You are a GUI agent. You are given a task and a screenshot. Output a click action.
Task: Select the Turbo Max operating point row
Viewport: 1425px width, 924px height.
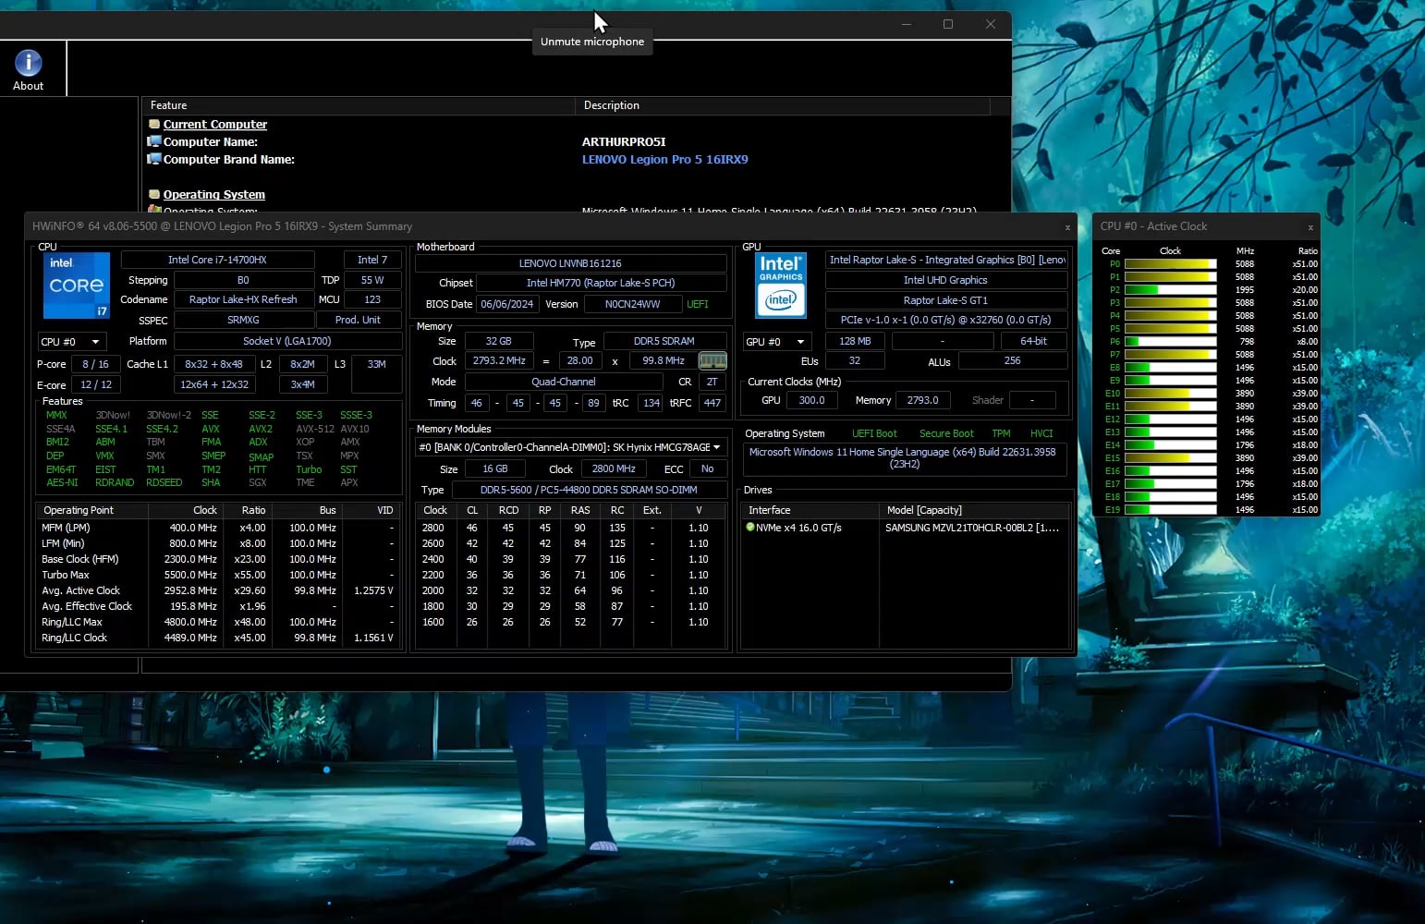[x=218, y=575]
